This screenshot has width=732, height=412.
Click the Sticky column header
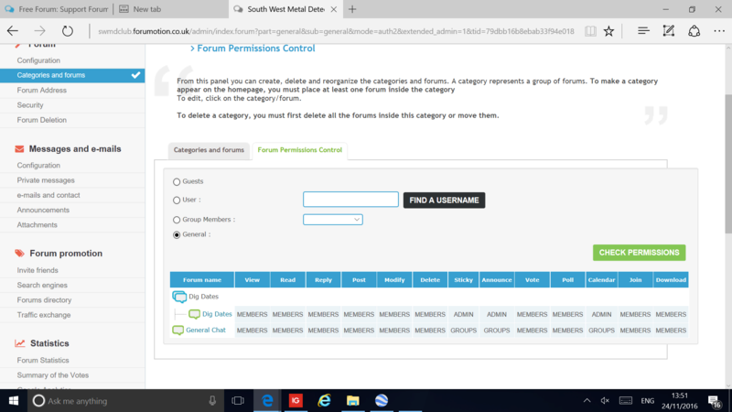464,280
